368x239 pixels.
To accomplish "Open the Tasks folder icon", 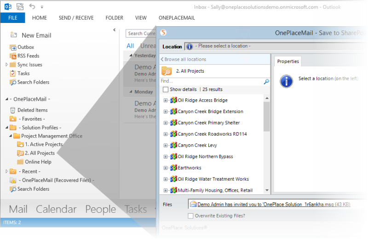I will (x=13, y=74).
